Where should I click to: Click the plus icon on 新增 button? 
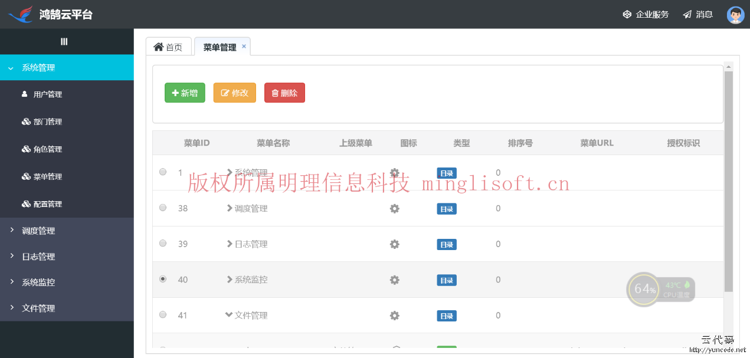click(175, 93)
